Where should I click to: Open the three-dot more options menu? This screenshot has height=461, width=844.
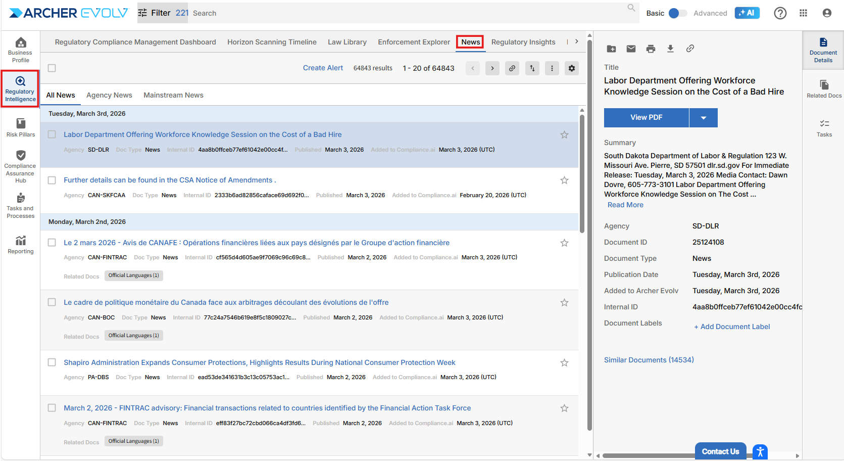[552, 68]
